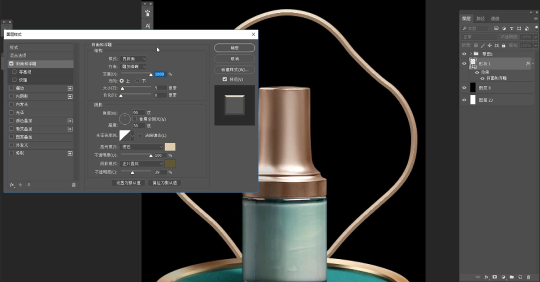Enable the 等高线 checkbox

[14, 72]
